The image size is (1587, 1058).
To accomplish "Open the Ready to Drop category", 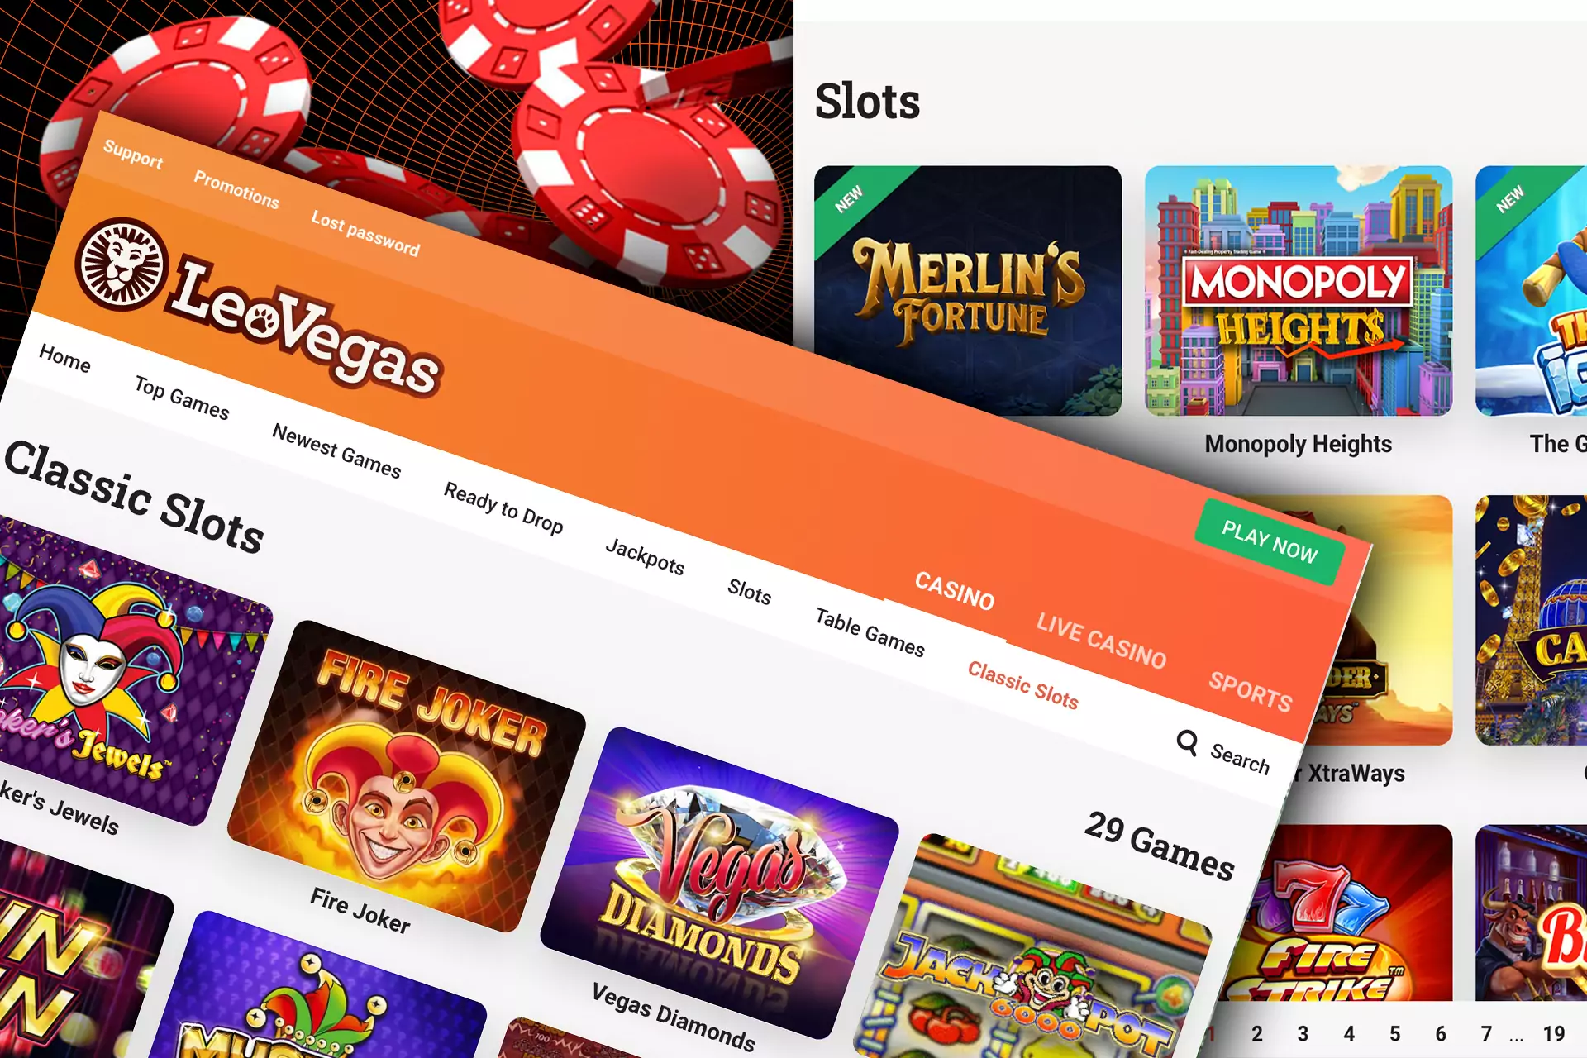I will pyautogui.click(x=503, y=508).
